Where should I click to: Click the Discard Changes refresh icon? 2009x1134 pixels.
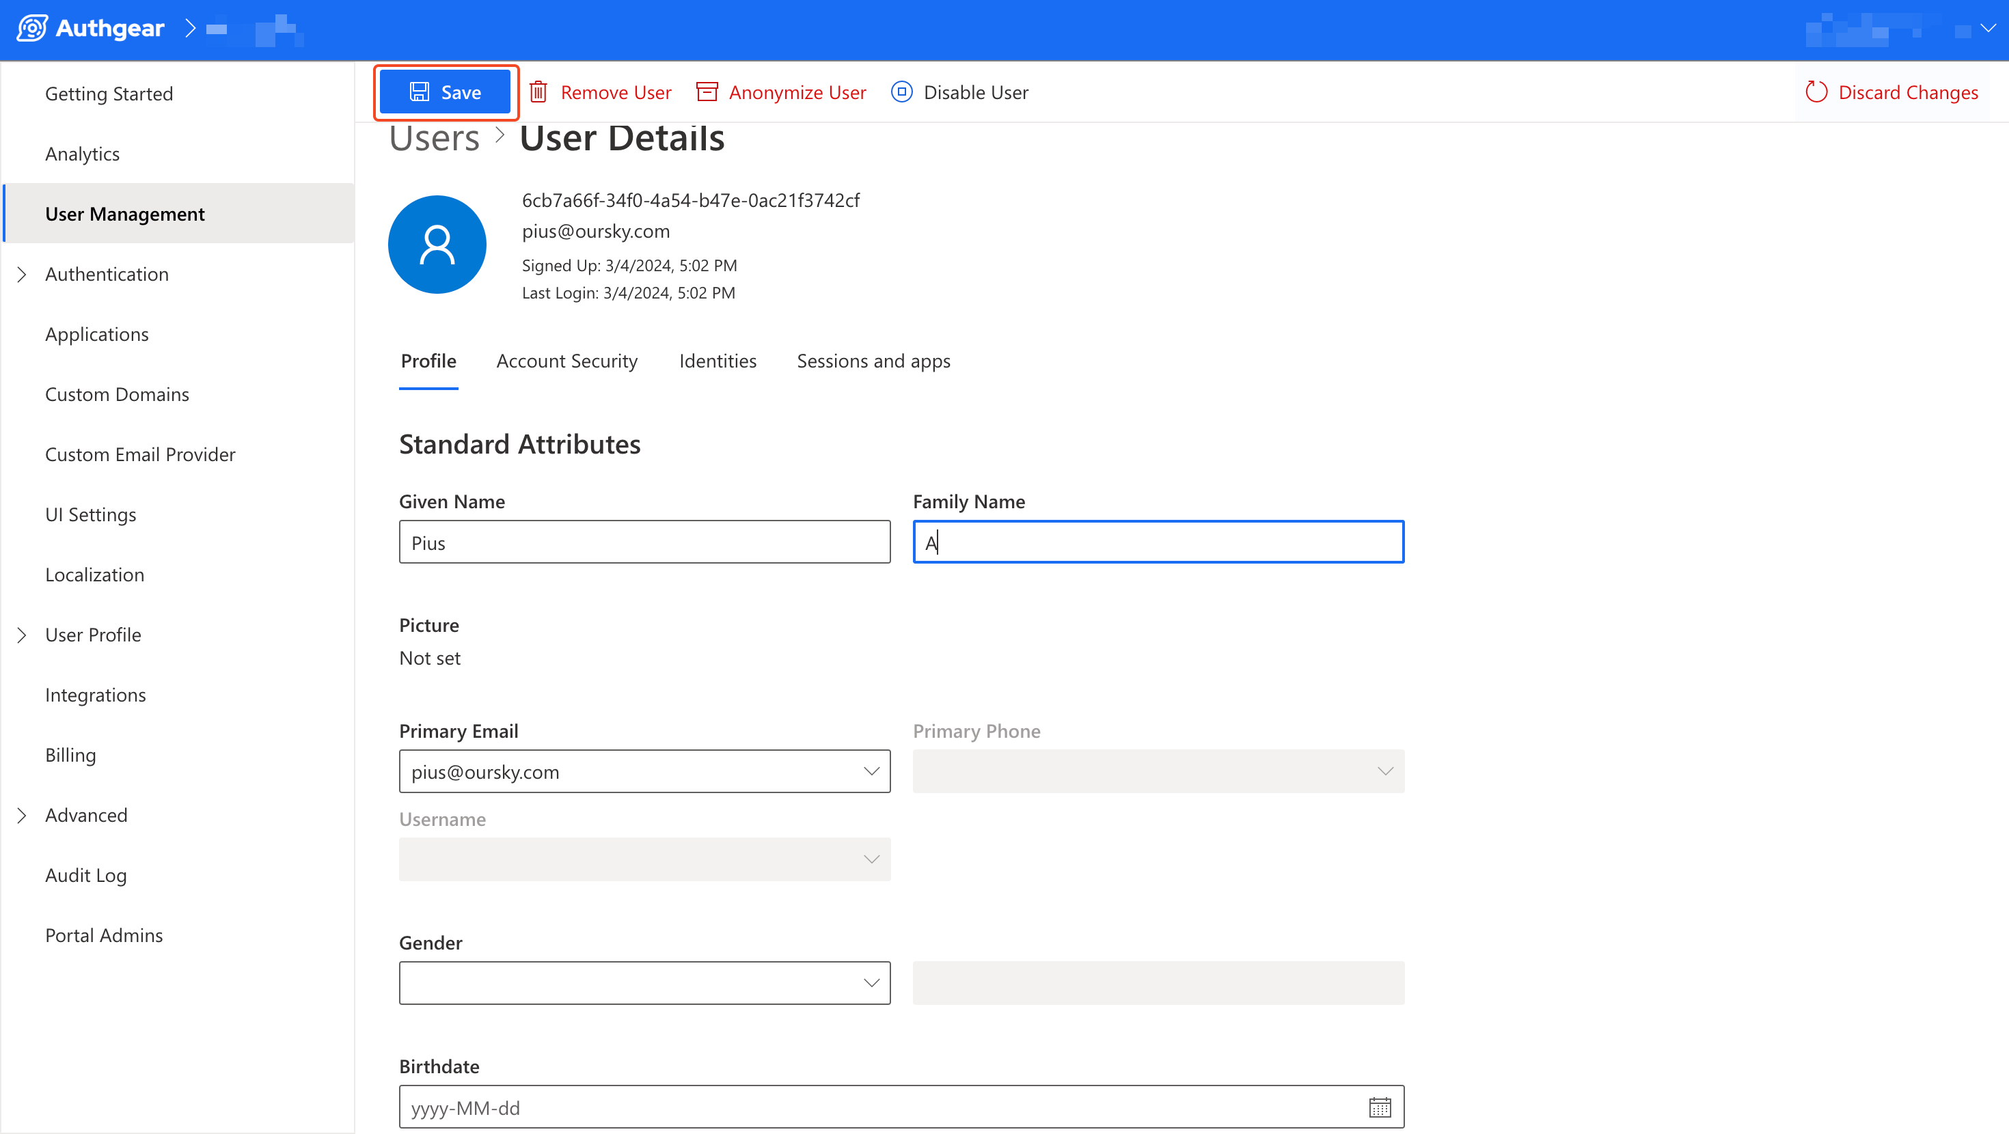click(x=1816, y=92)
